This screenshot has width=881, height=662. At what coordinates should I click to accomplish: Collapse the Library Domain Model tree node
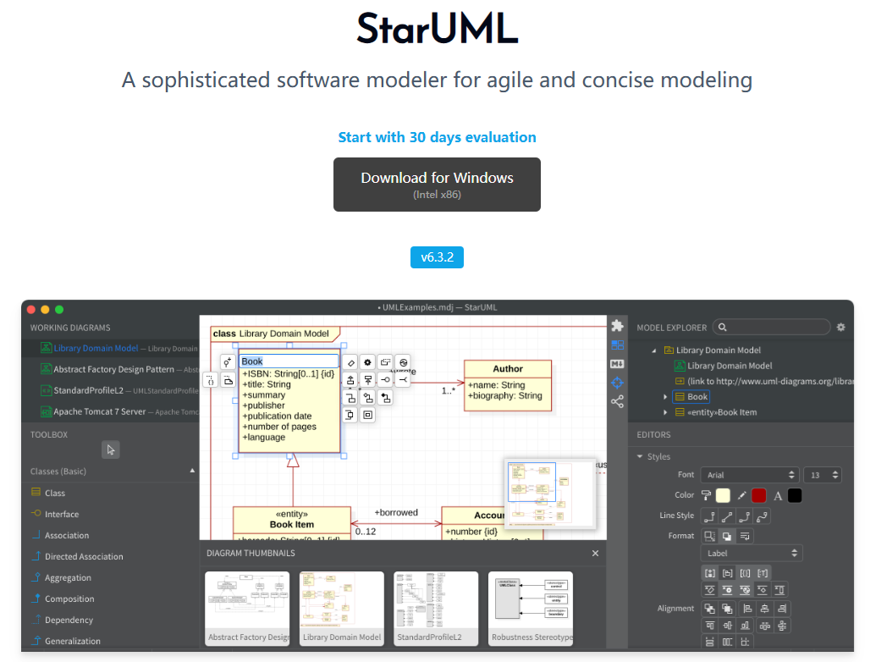pos(654,350)
